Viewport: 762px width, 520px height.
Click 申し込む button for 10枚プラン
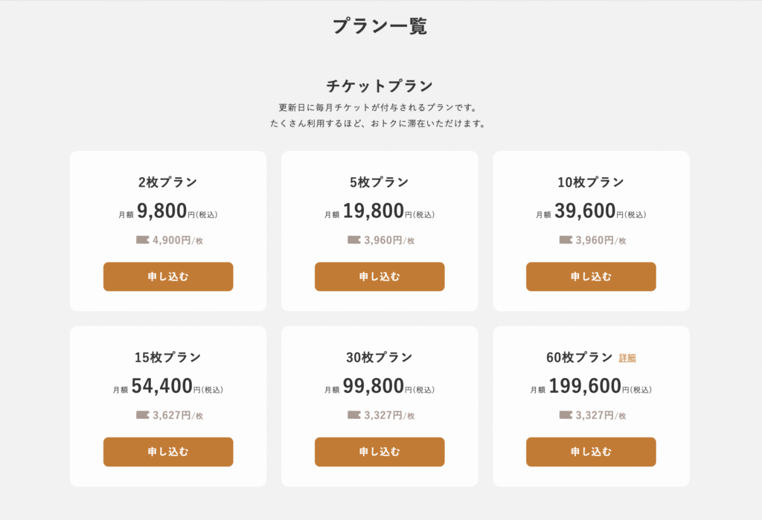[x=591, y=277]
